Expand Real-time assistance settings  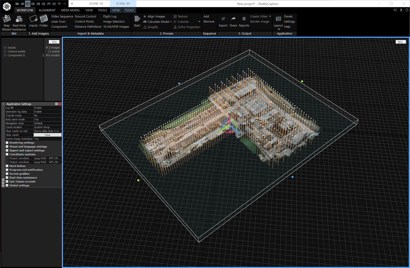point(7,177)
